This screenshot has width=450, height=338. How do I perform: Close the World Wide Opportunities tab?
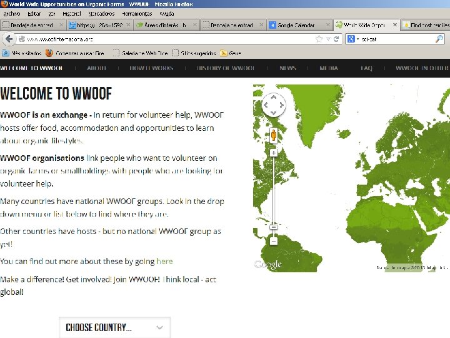point(395,24)
